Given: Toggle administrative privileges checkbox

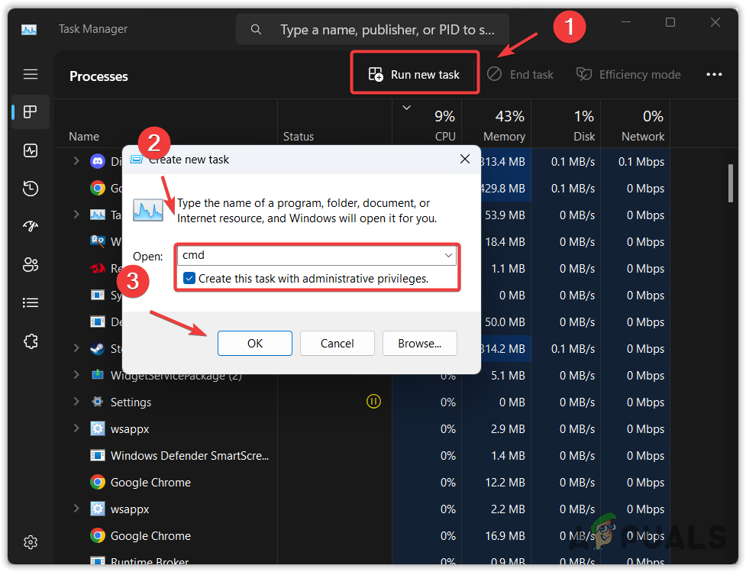Looking at the screenshot, I should 189,279.
